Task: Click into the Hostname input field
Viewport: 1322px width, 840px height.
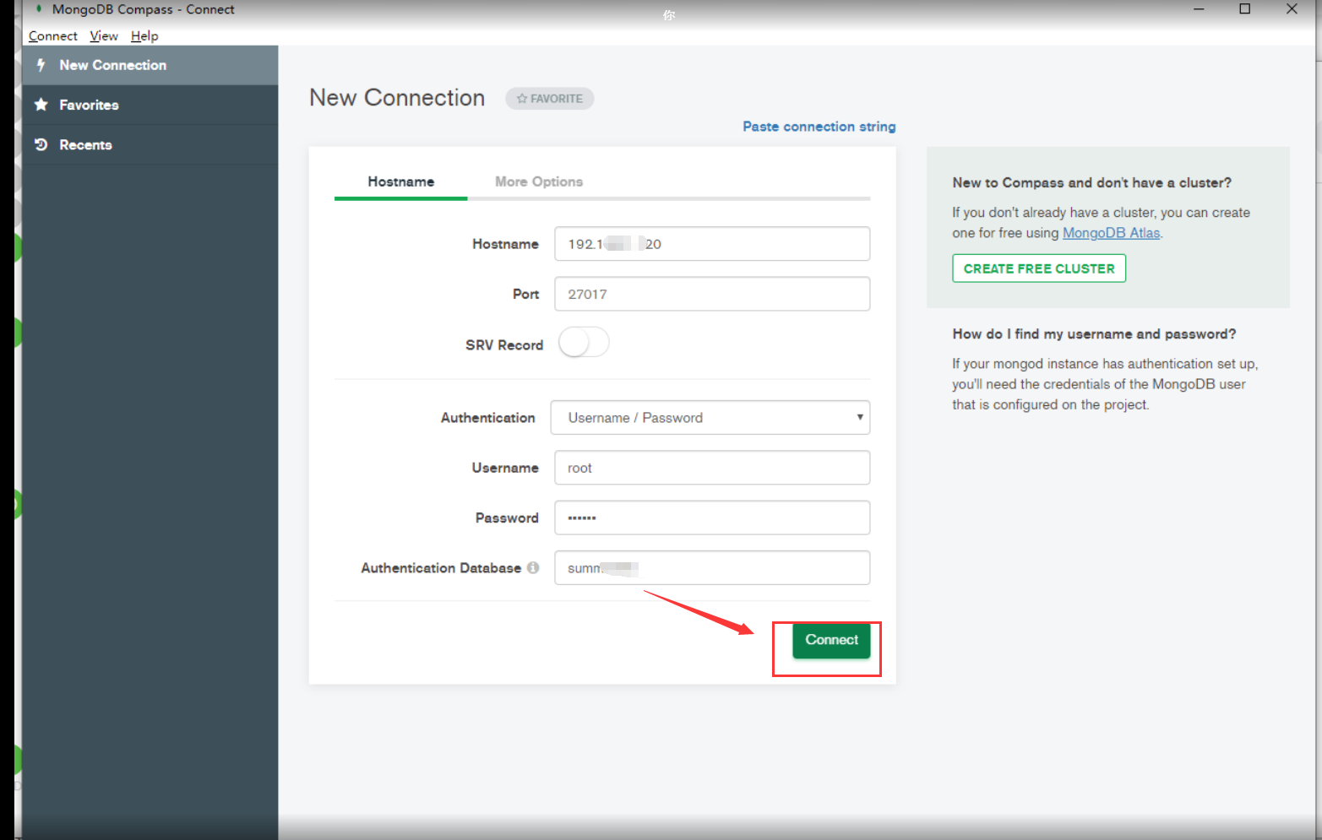Action: click(x=712, y=244)
